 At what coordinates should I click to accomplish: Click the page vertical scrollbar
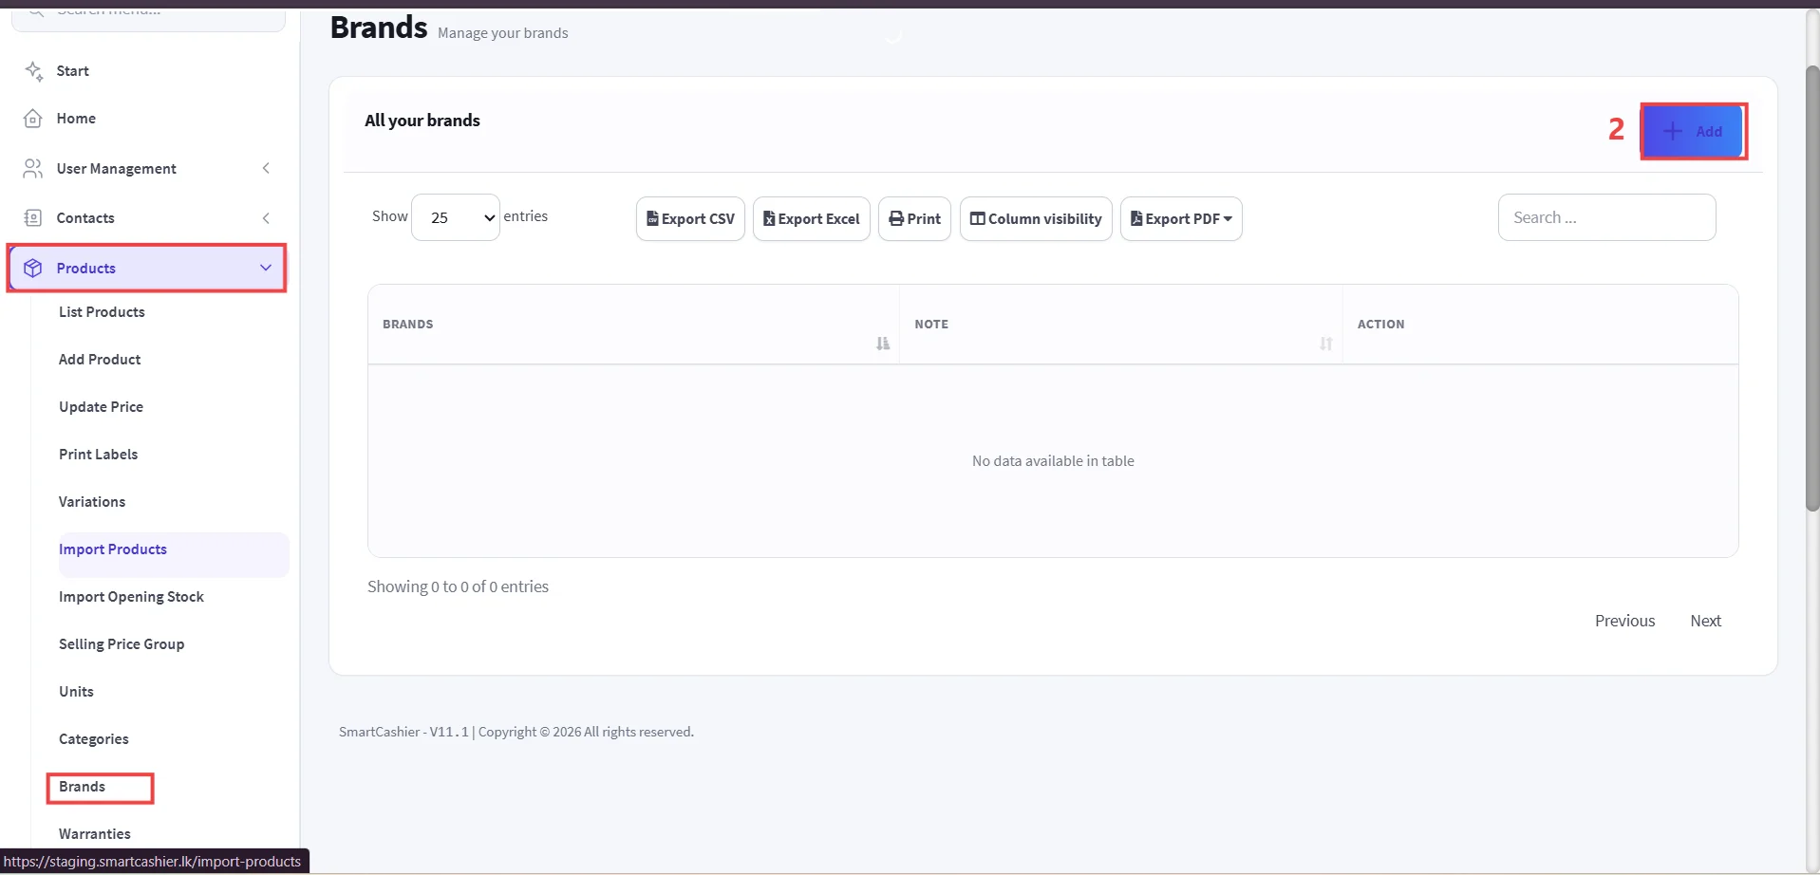[1812, 289]
